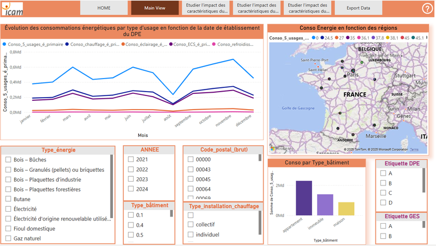Select the Conso_ECS purple legend marker

(x=171, y=44)
